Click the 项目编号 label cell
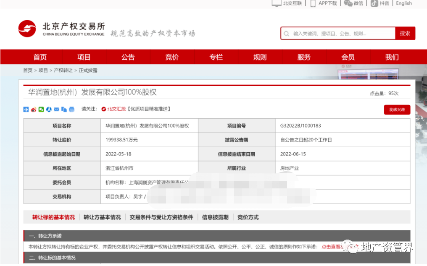This screenshot has height=266, width=427. 237,125
